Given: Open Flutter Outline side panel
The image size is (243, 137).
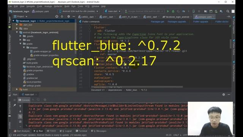Looking at the screenshot, I should pyautogui.click(x=234, y=47).
